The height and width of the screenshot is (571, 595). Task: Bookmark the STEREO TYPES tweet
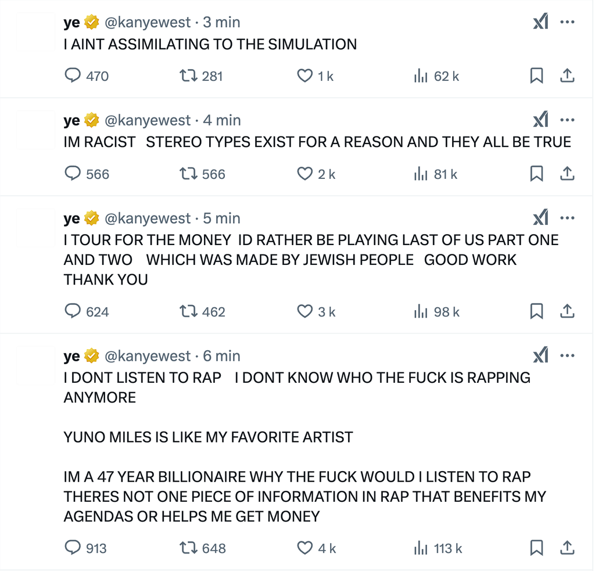click(x=537, y=174)
